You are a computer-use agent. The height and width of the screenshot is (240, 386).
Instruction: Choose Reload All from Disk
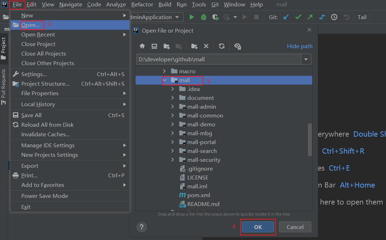pos(70,125)
